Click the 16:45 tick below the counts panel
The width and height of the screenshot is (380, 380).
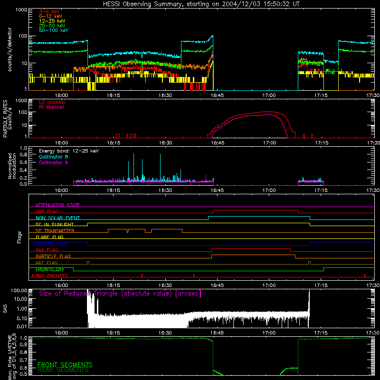pyautogui.click(x=217, y=95)
